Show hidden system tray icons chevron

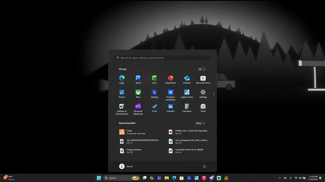click(280, 178)
